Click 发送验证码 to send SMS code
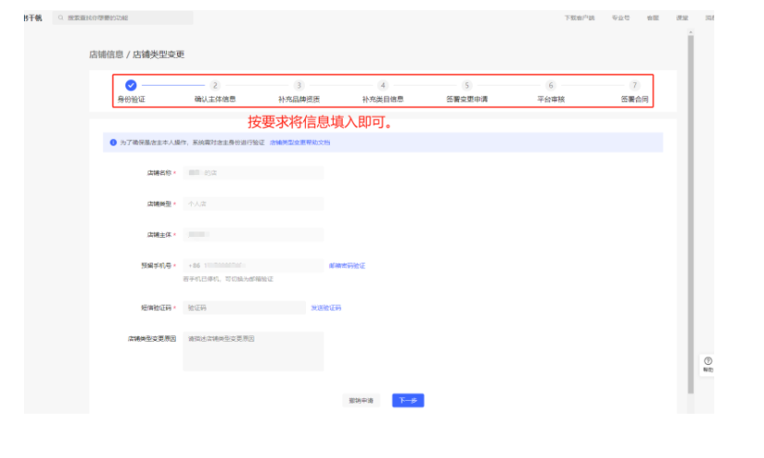The width and height of the screenshot is (764, 458). click(325, 308)
